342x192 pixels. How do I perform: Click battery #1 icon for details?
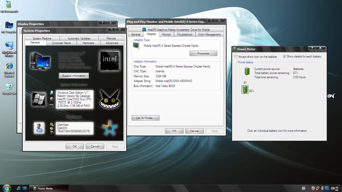click(x=245, y=89)
